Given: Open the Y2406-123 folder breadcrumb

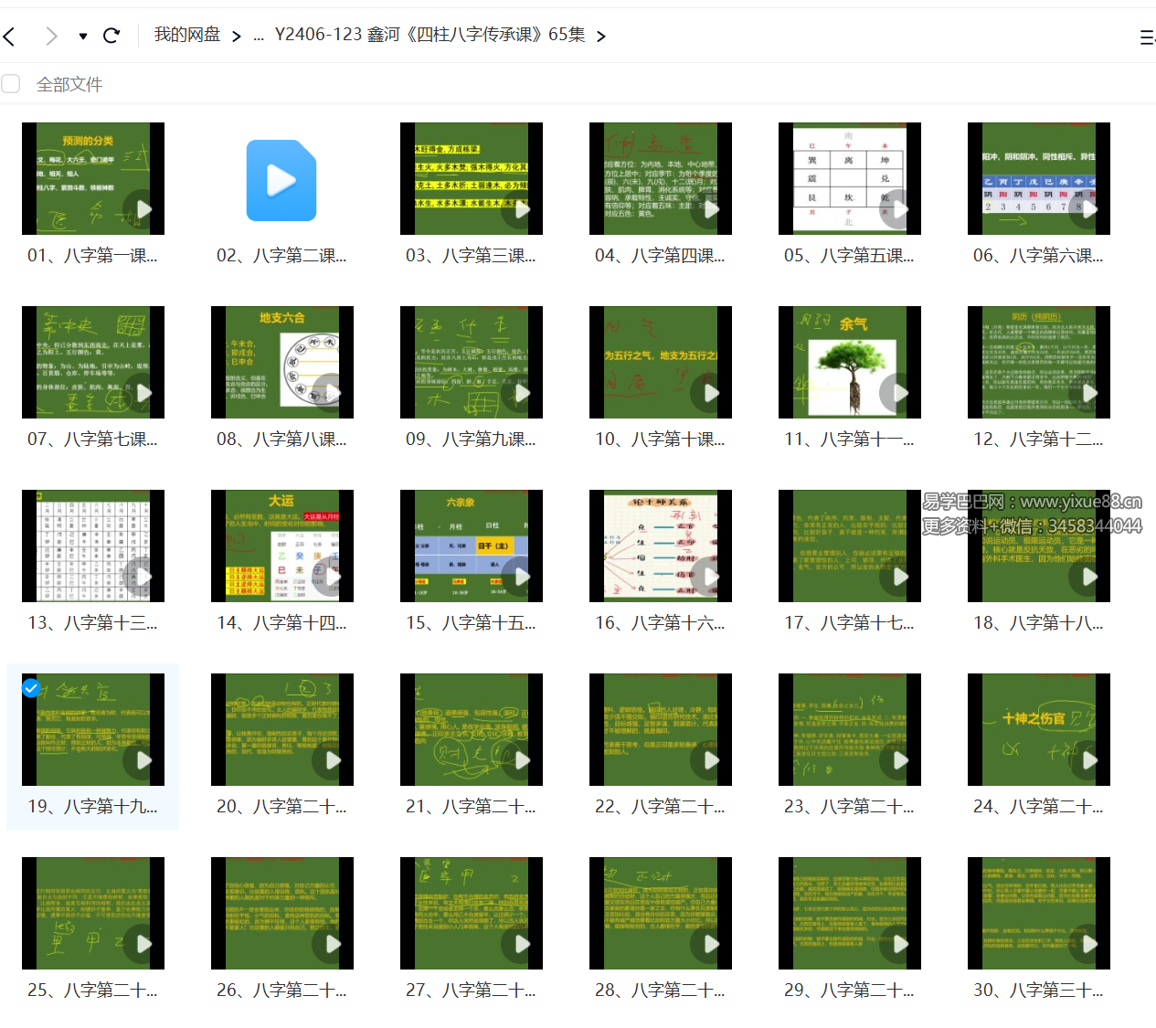Looking at the screenshot, I should 430,35.
